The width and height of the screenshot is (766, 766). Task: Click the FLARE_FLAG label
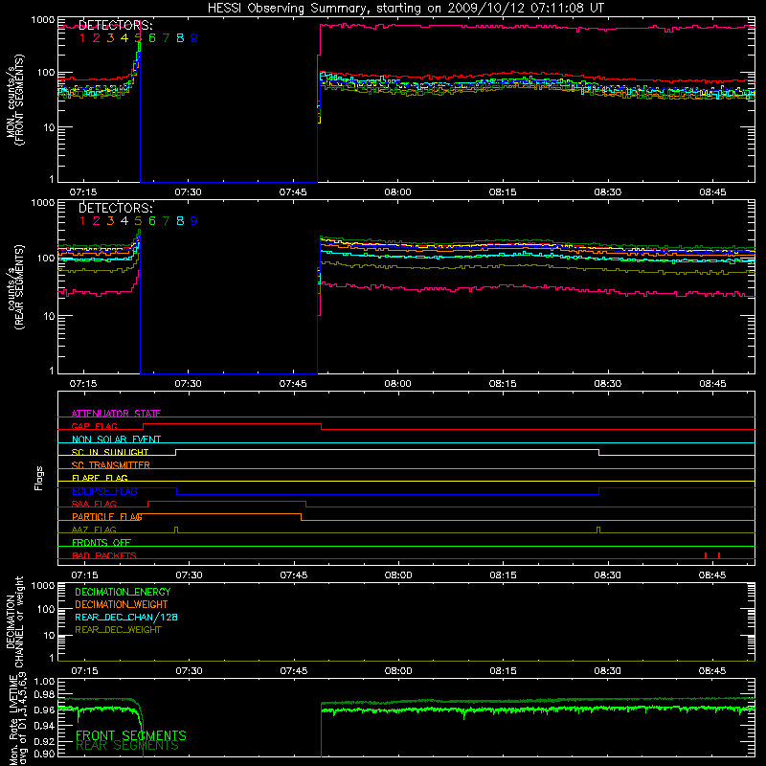point(100,478)
